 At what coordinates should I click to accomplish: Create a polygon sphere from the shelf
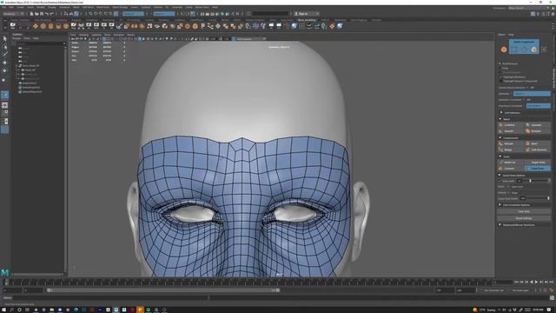point(36,26)
